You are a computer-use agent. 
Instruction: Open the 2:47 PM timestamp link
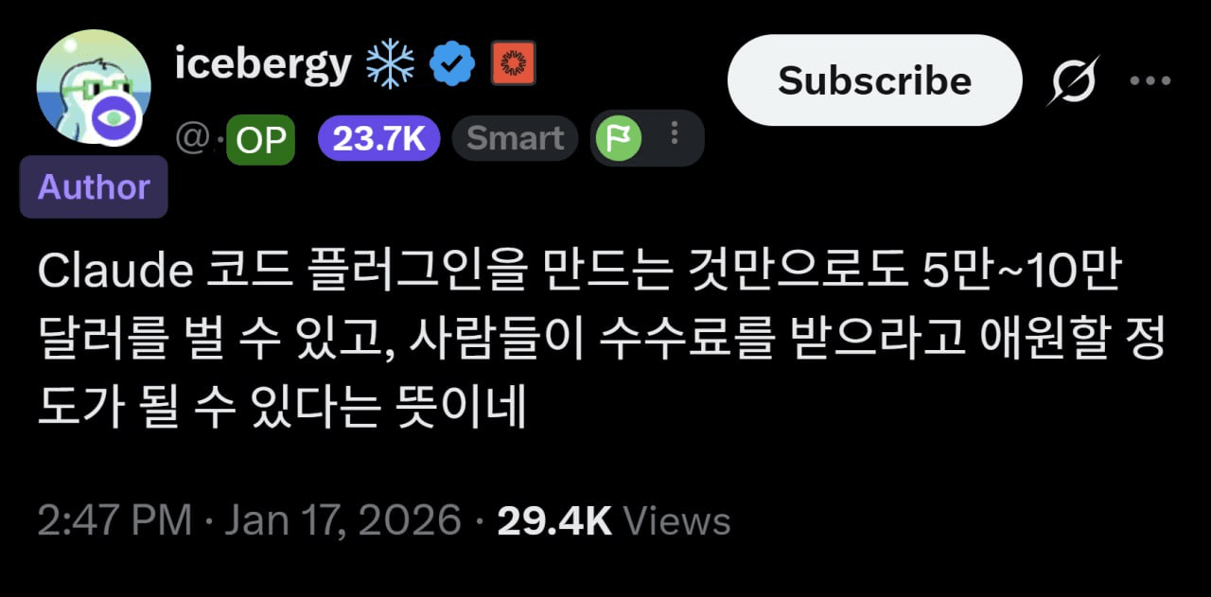coord(114,521)
